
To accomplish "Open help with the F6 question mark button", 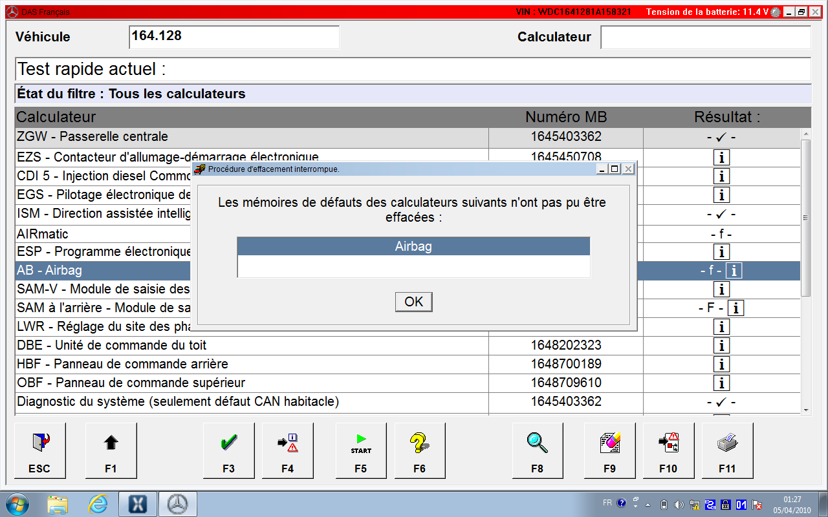I will [x=420, y=450].
